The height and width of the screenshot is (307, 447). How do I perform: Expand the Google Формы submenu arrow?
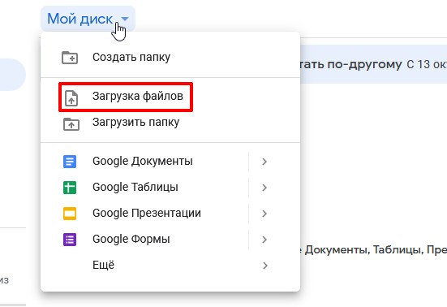(264, 240)
